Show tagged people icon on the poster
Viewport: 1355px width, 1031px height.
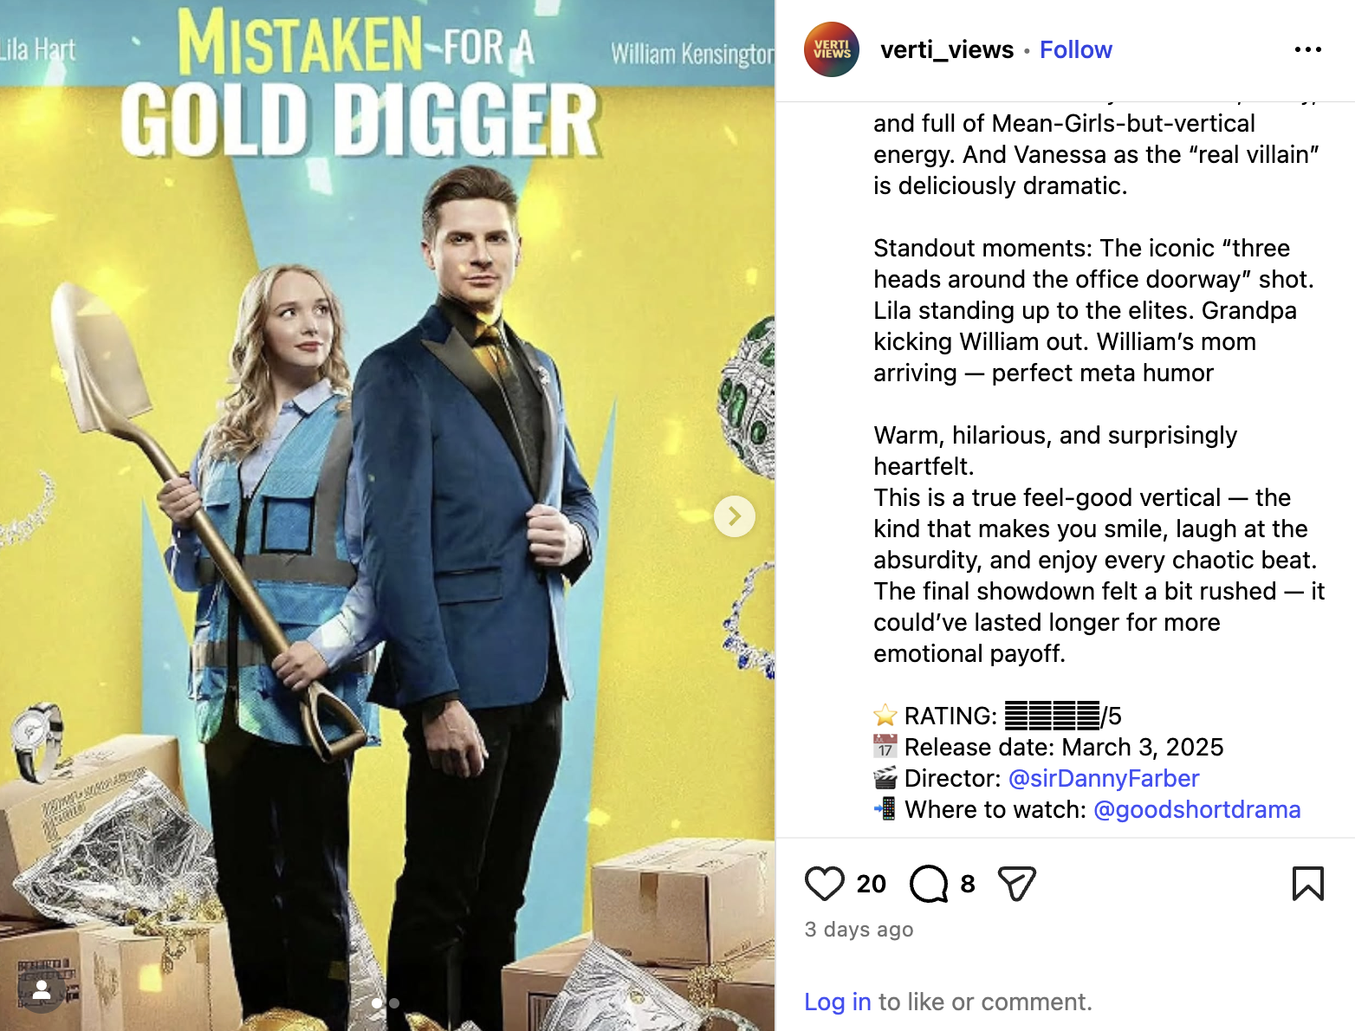point(41,989)
